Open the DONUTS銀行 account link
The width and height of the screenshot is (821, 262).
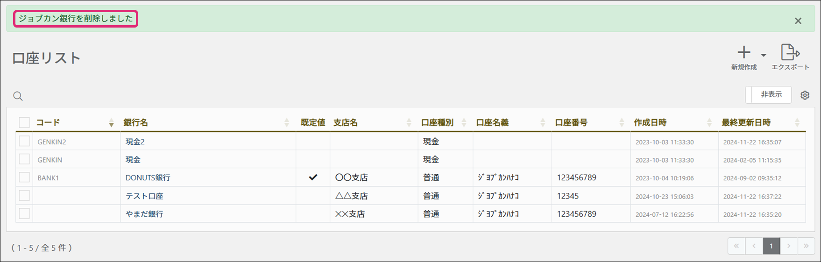click(x=148, y=178)
